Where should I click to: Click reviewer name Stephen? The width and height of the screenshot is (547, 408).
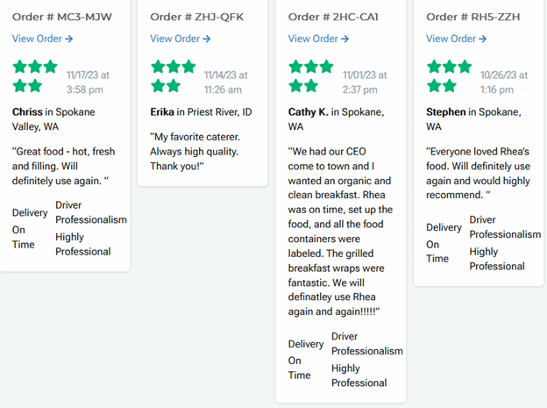(x=445, y=112)
